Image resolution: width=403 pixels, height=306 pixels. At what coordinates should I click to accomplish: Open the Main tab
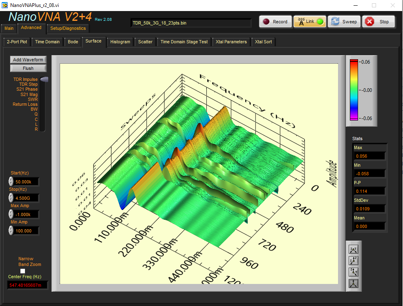tap(9, 28)
